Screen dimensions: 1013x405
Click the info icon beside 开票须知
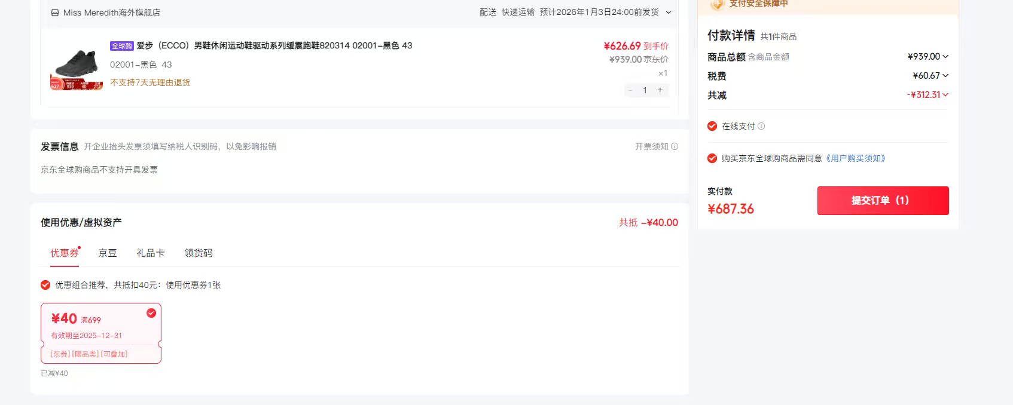[675, 146]
